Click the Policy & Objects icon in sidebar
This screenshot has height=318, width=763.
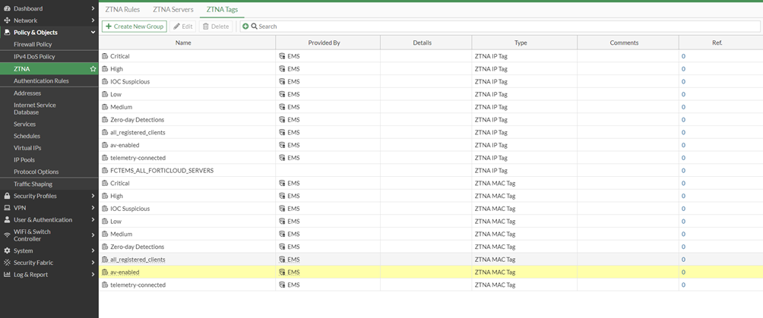[7, 33]
